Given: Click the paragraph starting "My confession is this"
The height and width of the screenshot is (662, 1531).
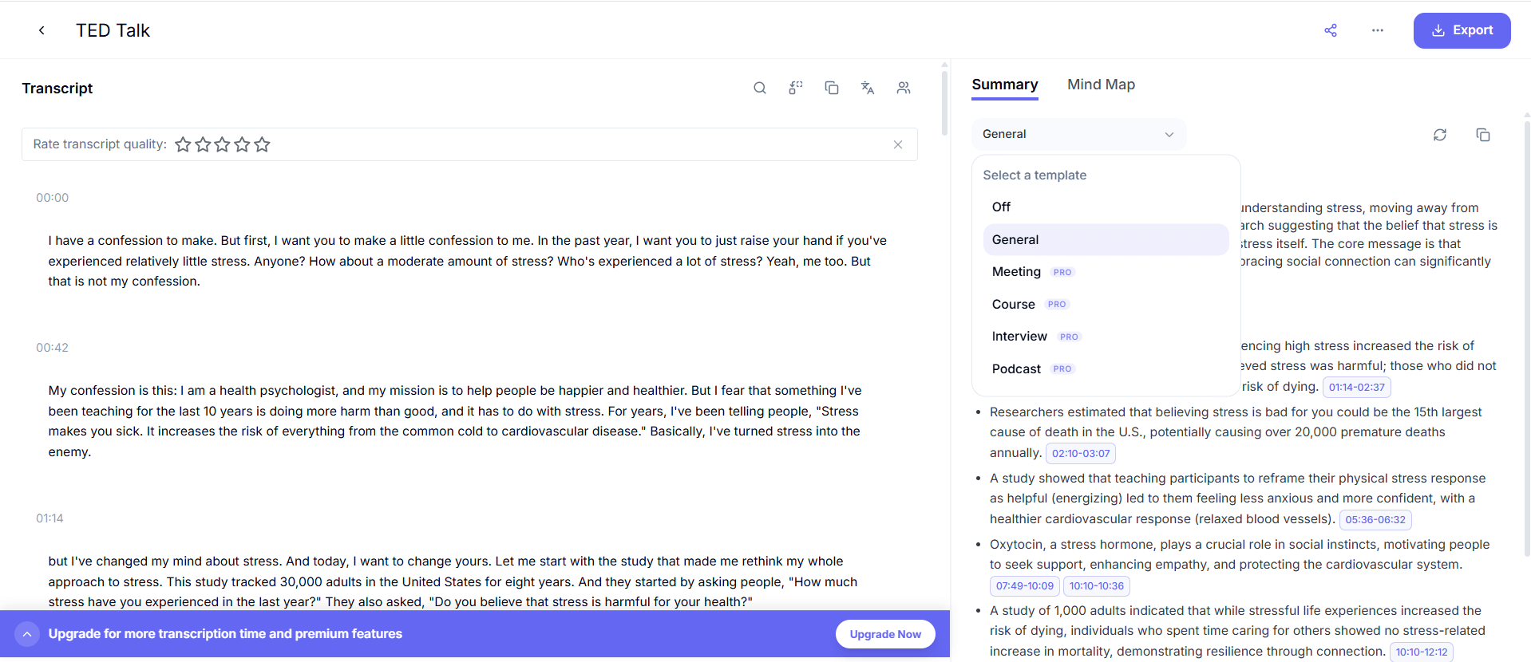Looking at the screenshot, I should (455, 421).
